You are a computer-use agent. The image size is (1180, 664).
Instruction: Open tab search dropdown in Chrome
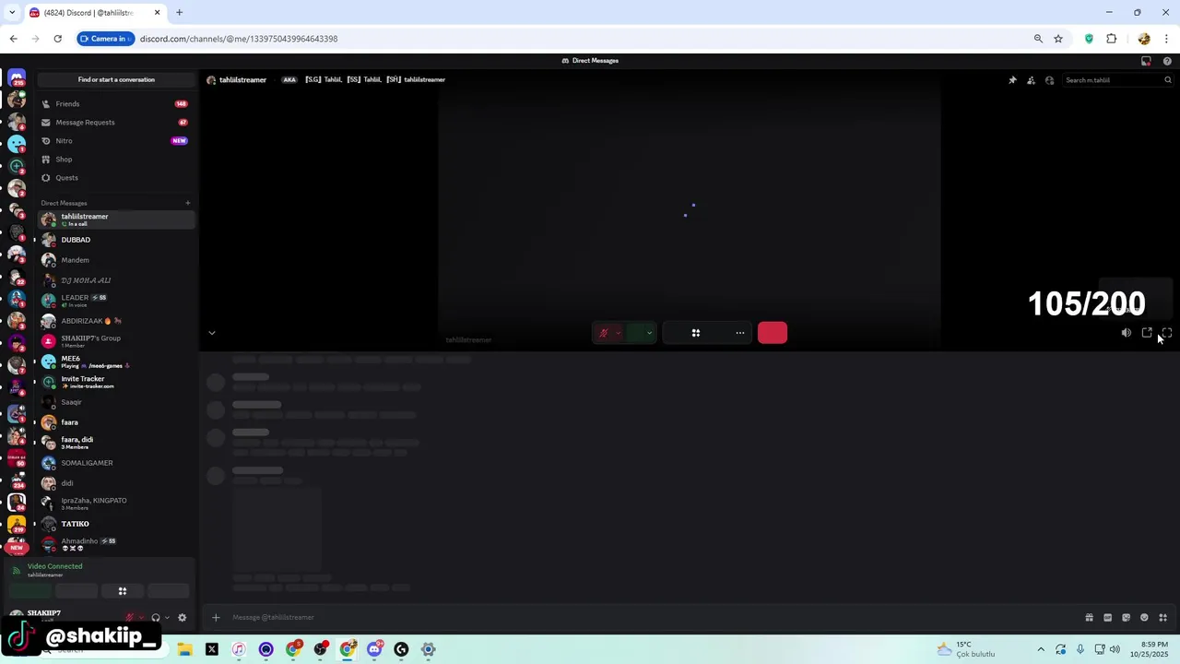point(11,13)
